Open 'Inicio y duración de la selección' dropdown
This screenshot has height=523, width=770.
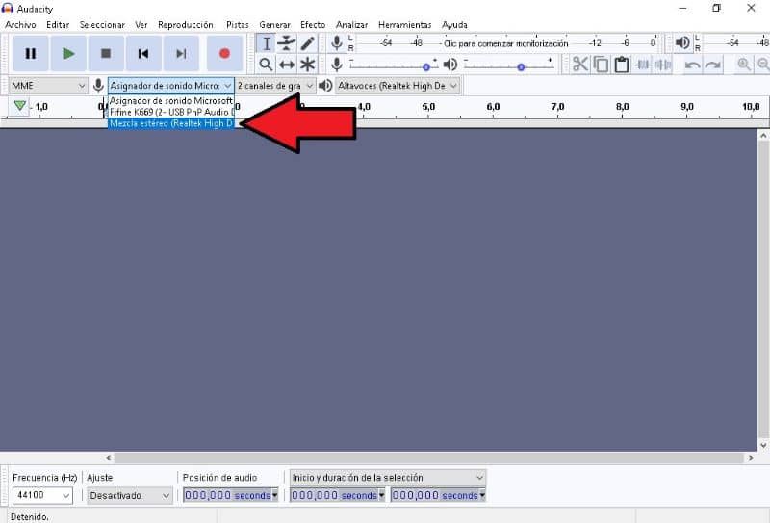pos(388,478)
